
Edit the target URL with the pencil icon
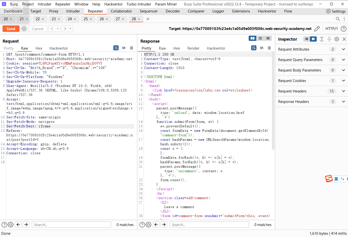(317, 29)
